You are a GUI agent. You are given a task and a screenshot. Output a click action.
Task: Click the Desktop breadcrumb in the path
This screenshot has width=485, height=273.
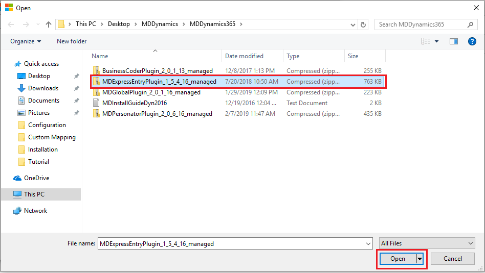pyautogui.click(x=119, y=24)
